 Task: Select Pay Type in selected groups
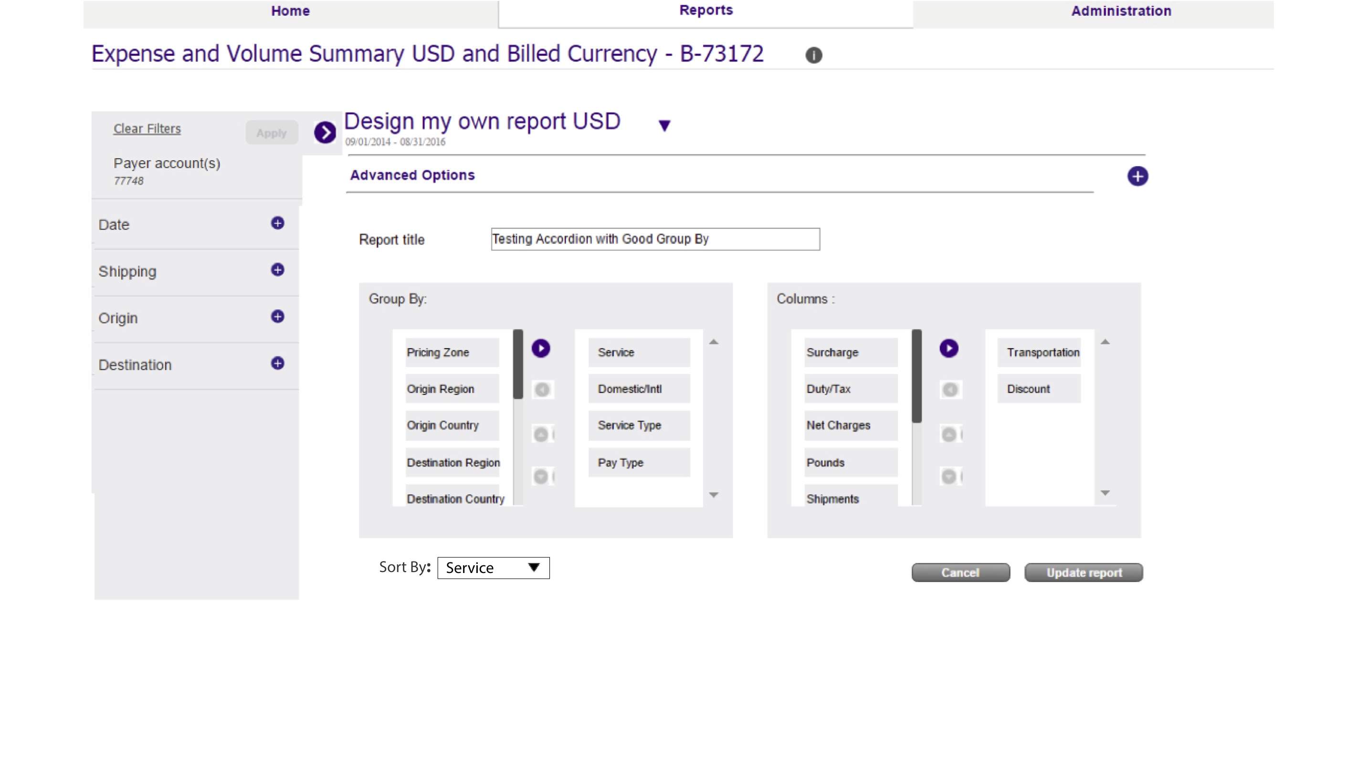point(639,462)
